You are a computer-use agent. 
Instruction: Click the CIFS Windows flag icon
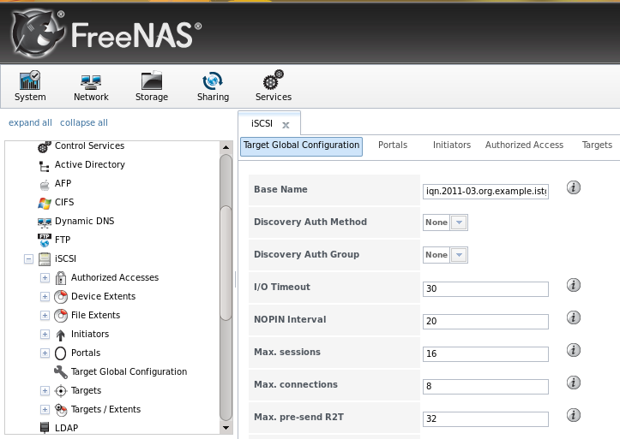(x=45, y=203)
